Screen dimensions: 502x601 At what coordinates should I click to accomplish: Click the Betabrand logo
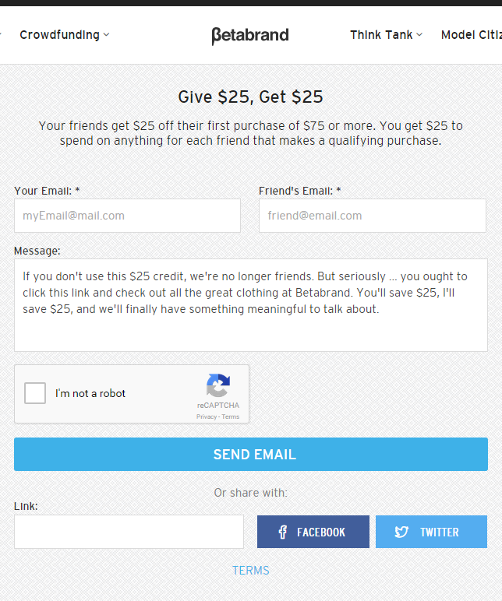(250, 35)
